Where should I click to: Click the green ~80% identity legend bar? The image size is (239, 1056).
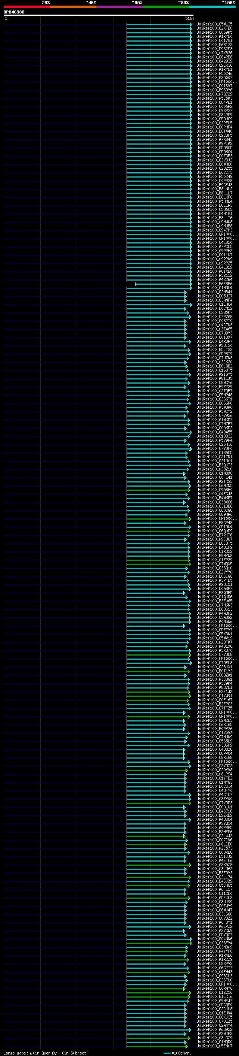[166, 7]
